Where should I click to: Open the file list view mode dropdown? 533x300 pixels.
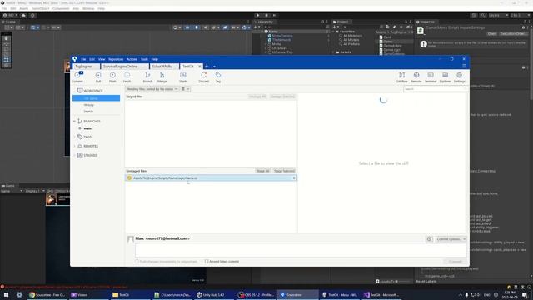pos(185,89)
